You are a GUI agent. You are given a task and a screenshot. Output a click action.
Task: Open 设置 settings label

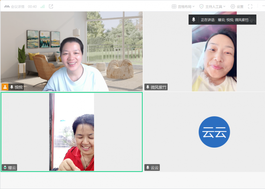(x=240, y=6)
